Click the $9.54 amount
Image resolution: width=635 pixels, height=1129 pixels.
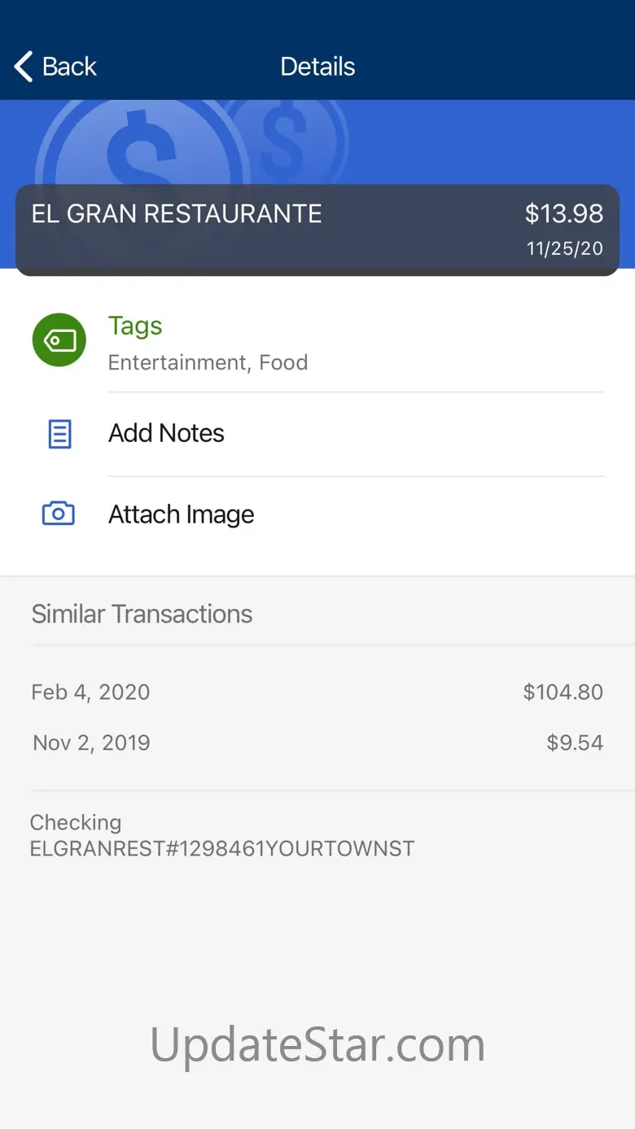(x=575, y=742)
